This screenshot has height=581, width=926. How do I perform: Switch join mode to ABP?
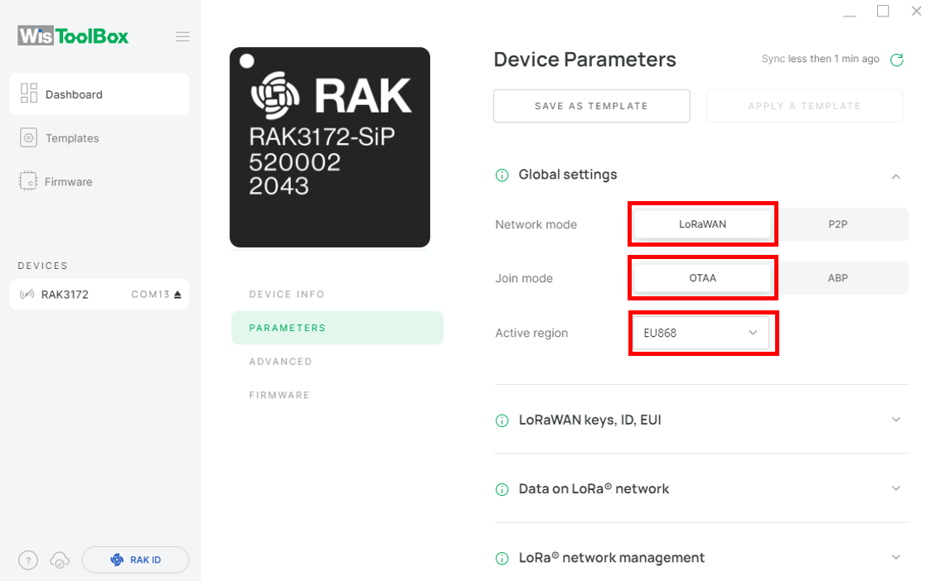[x=837, y=278]
